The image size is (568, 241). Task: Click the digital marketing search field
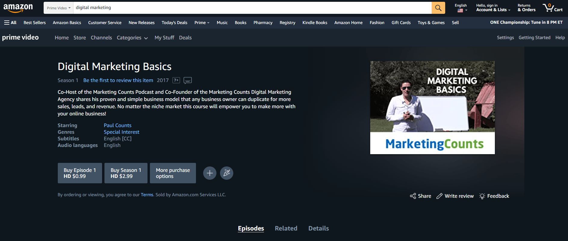(x=252, y=8)
